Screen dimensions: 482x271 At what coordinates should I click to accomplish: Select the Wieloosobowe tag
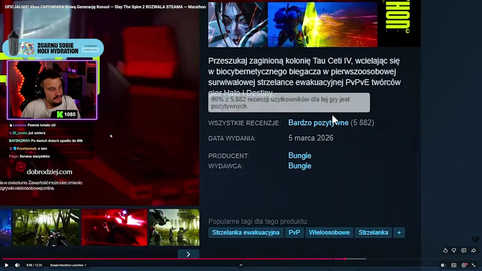tap(329, 232)
